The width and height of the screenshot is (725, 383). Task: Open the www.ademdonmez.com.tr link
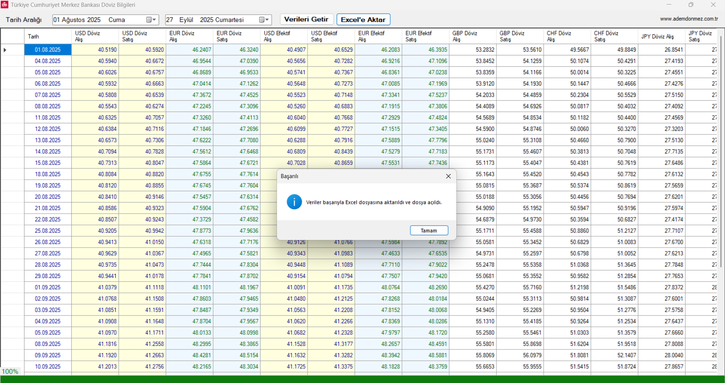[x=689, y=19]
